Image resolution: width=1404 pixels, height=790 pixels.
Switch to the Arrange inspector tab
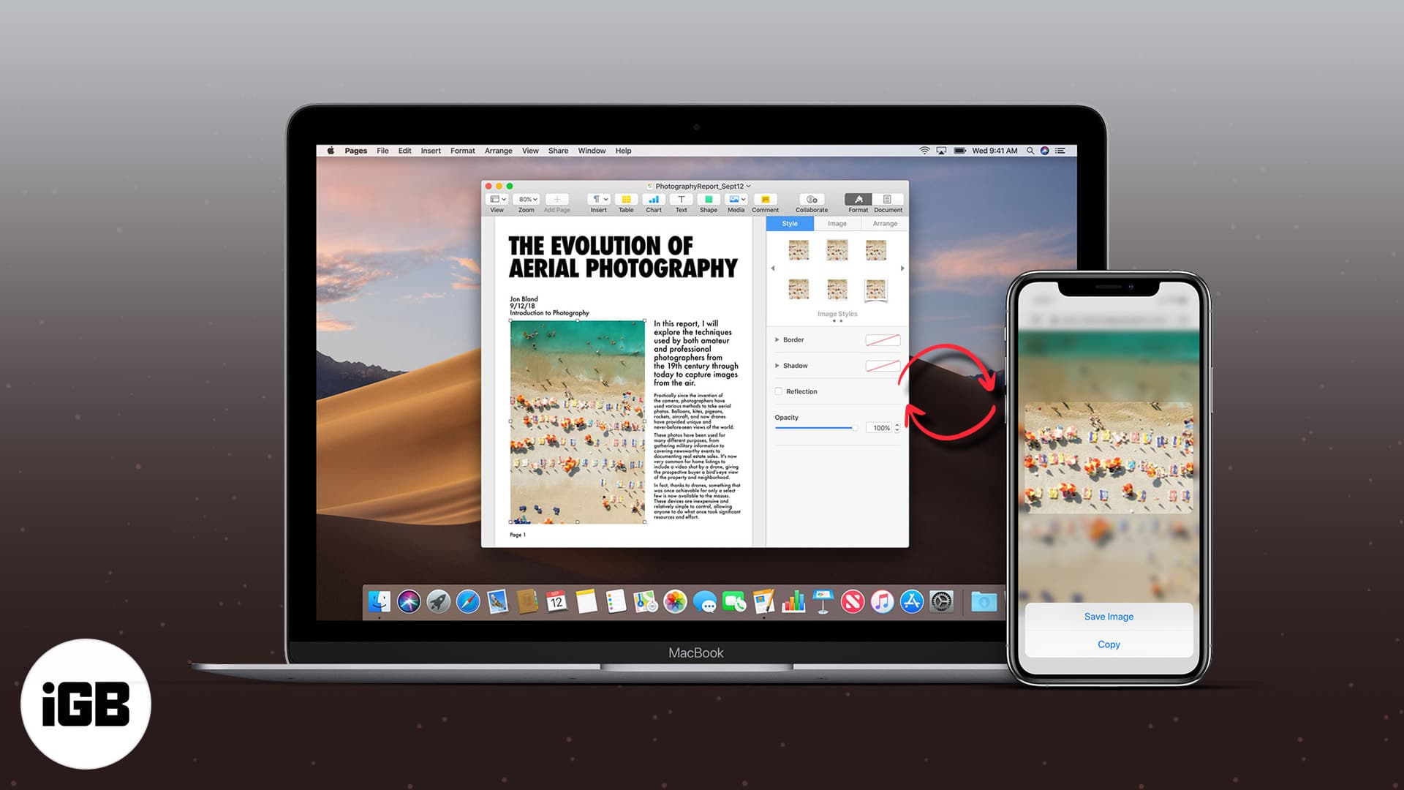coord(885,224)
